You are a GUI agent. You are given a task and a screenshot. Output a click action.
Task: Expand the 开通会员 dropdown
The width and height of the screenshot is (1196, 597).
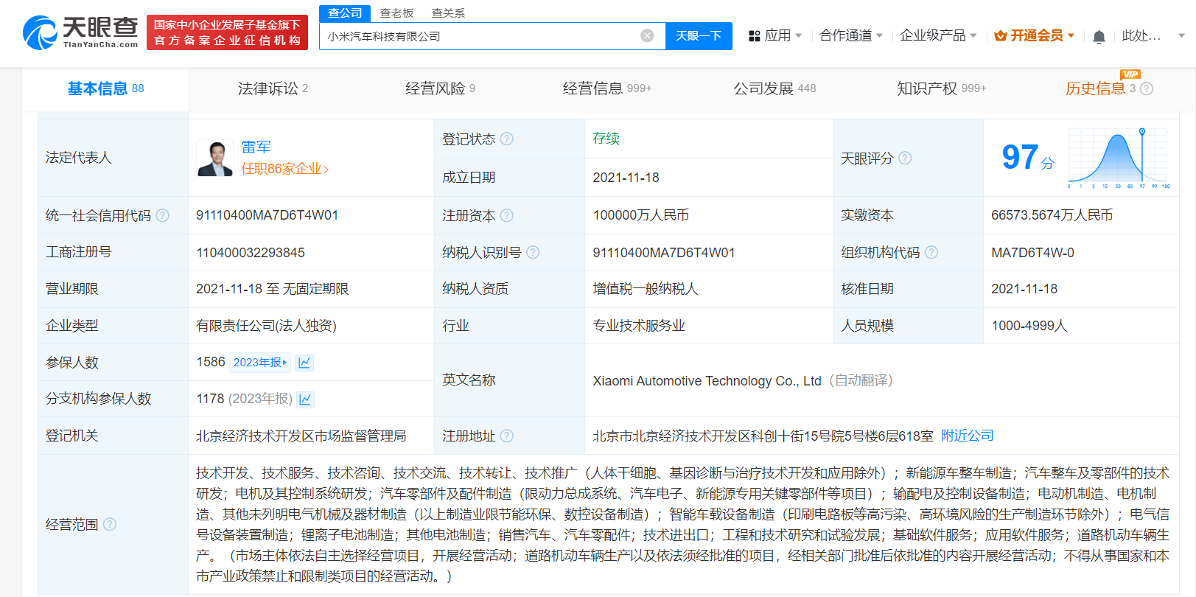tap(1071, 35)
